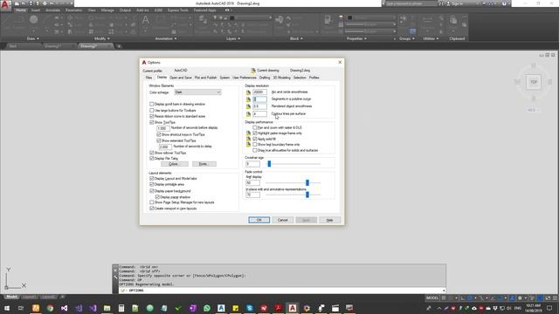Click the Colors button
This screenshot has width=559, height=314.
(175, 164)
